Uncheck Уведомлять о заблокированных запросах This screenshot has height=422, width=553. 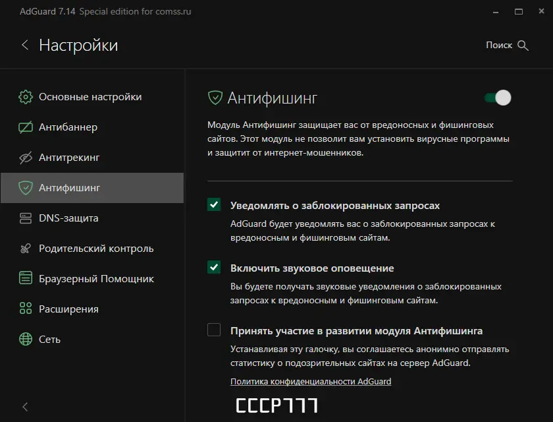coord(214,205)
